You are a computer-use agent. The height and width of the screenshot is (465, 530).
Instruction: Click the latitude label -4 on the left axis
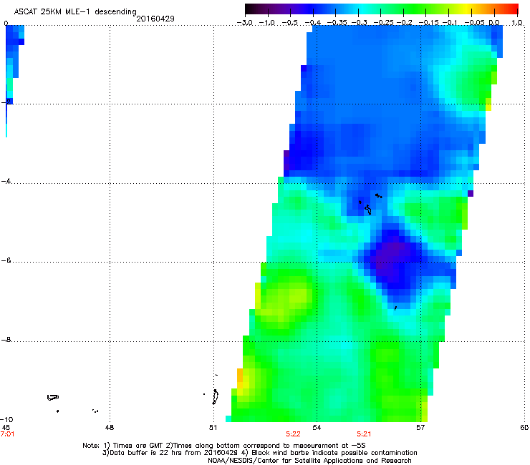(6, 181)
